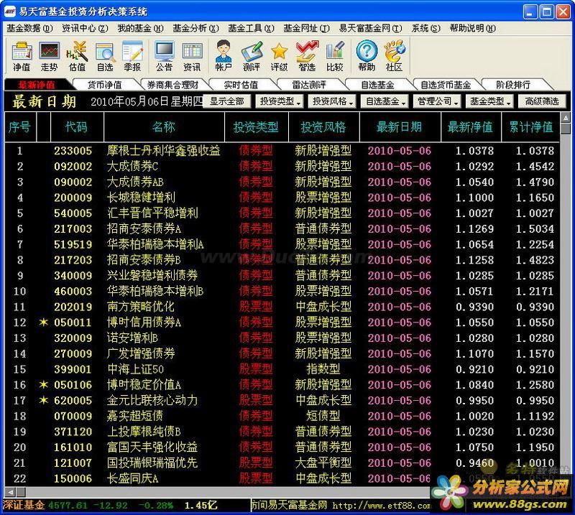The image size is (575, 515).
Task: Open the 帮助说明 menu
Action: click(x=473, y=28)
